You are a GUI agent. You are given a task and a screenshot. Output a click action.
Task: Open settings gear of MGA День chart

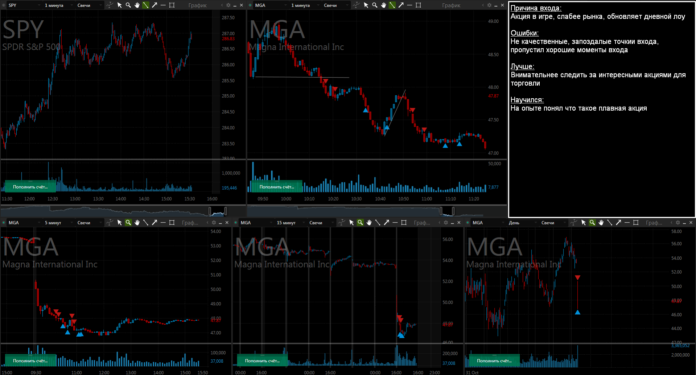pyautogui.click(x=678, y=222)
